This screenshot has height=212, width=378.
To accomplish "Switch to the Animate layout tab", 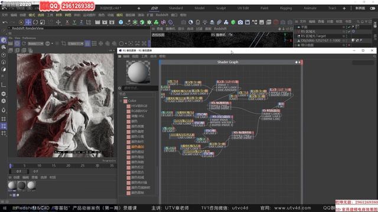I will (309, 8).
